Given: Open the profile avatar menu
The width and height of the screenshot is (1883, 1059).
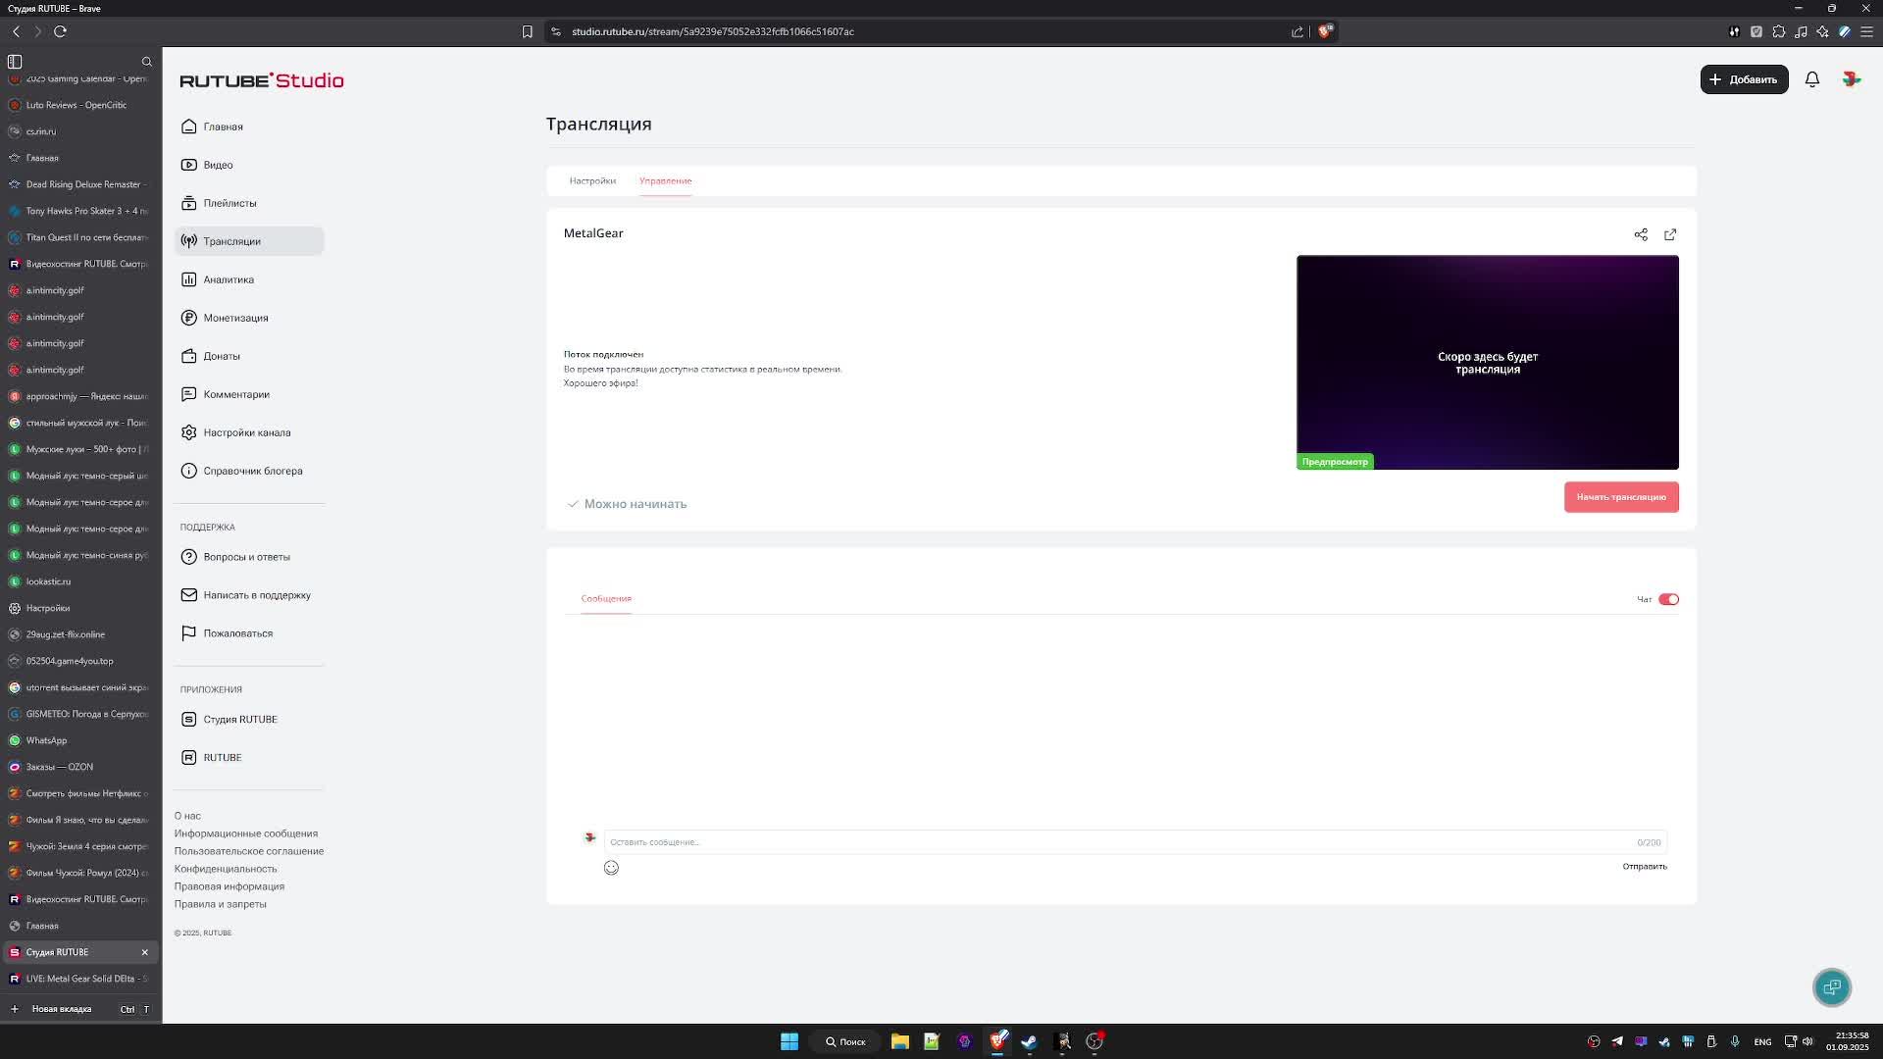Looking at the screenshot, I should click(1852, 79).
